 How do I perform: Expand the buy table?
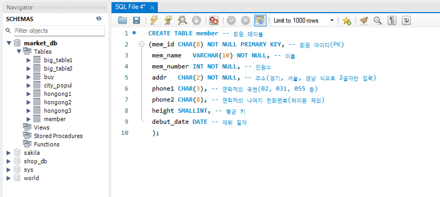click(x=29, y=77)
